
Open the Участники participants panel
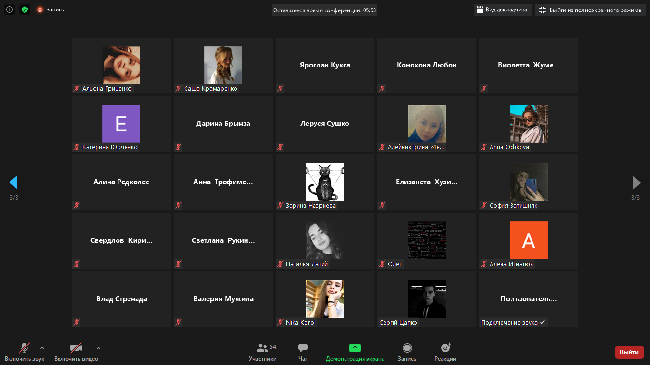click(262, 352)
